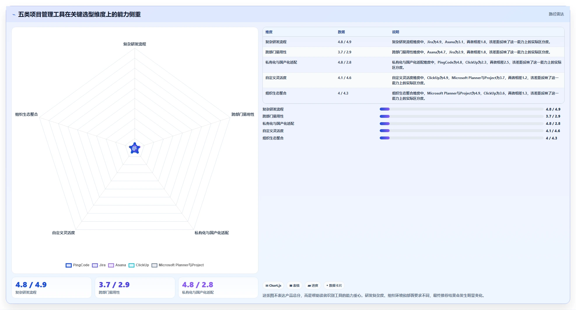This screenshot has height=310, width=576.
Task: Select the 复杂研发流程 table row cell
Action: (x=276, y=42)
